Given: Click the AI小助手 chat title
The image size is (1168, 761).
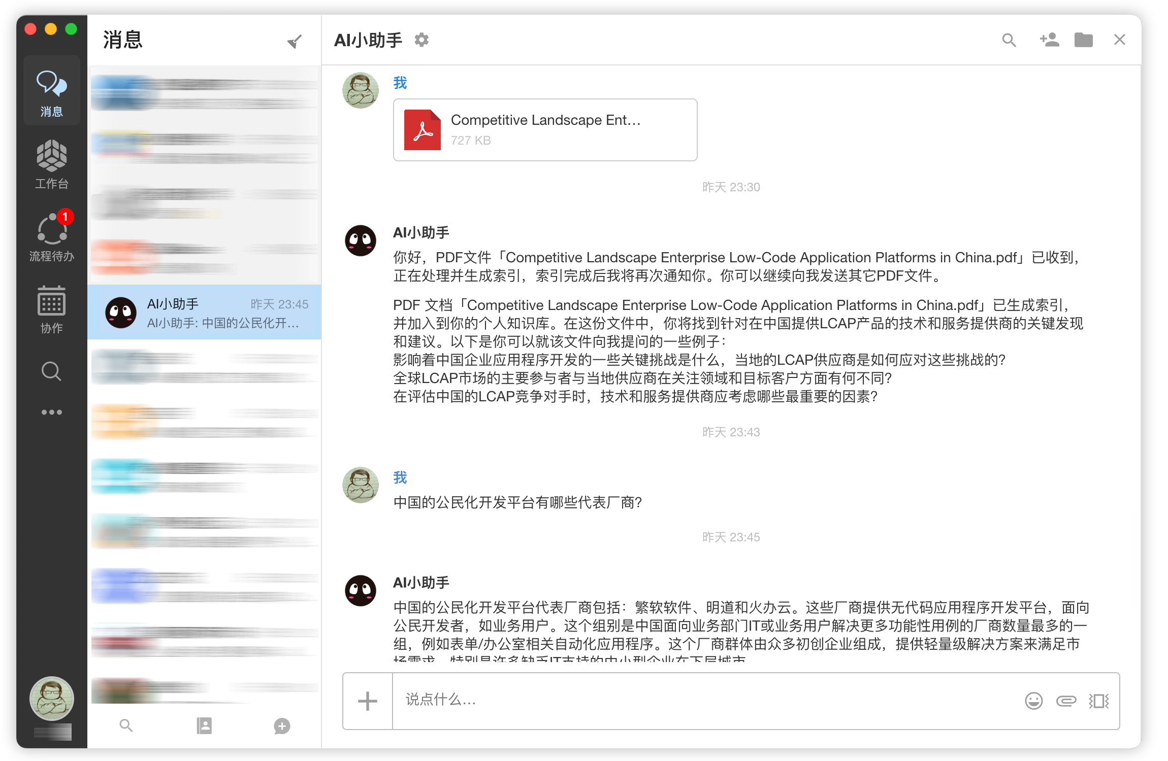Looking at the screenshot, I should tap(368, 40).
